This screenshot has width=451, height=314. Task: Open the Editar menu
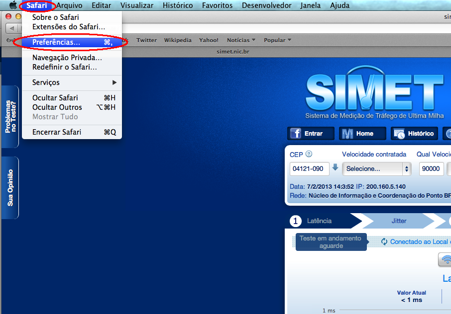pyautogui.click(x=101, y=5)
